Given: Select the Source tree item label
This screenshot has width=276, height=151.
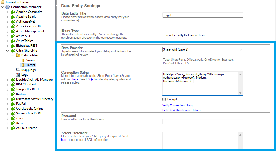Looking at the screenshot, I should pyautogui.click(x=31, y=60).
